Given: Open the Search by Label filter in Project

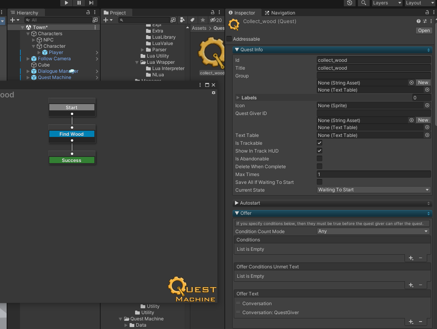Looking at the screenshot, I should click(192, 20).
